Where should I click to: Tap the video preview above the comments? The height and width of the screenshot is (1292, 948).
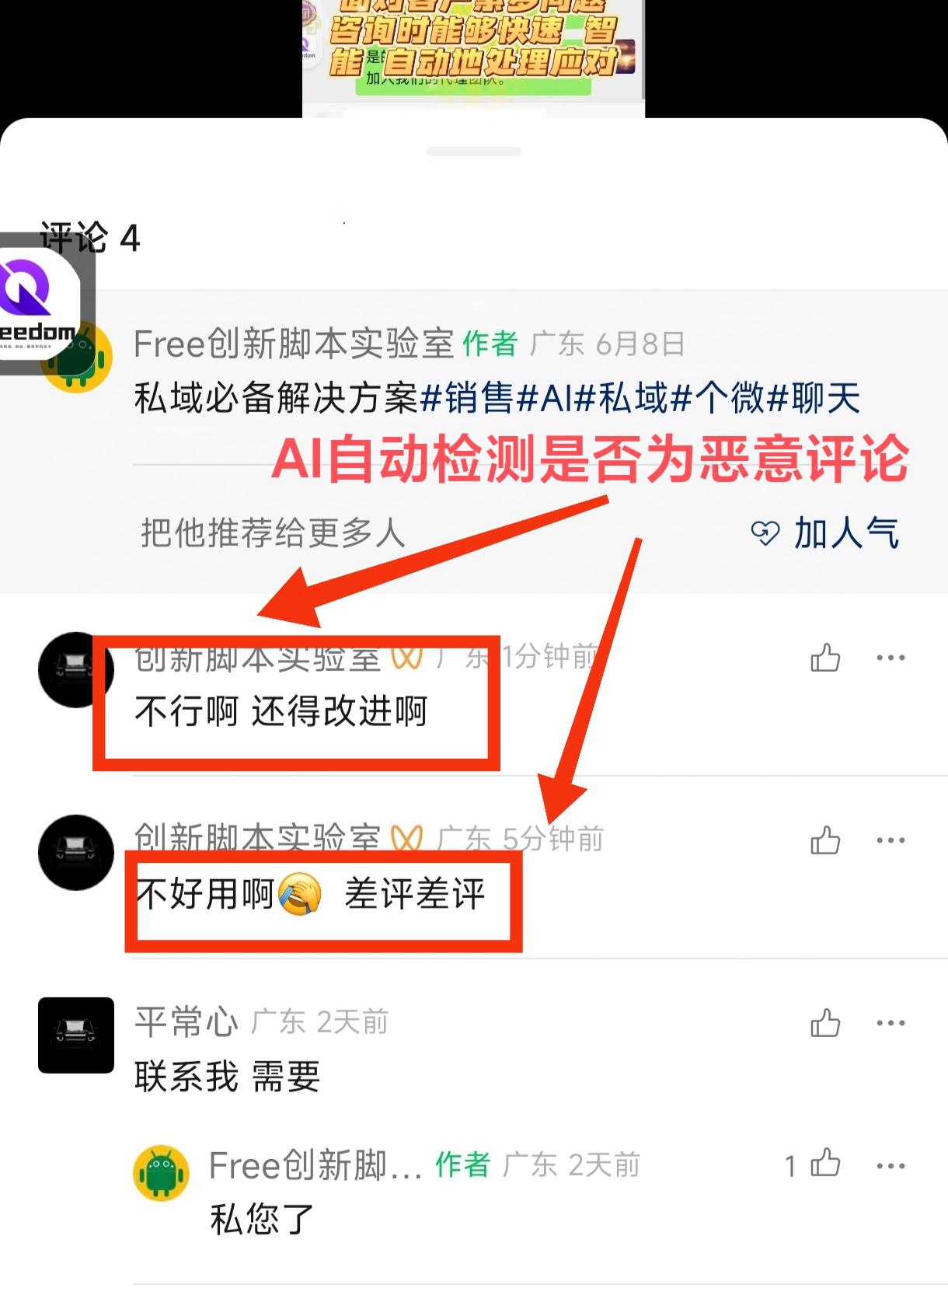coord(473,58)
